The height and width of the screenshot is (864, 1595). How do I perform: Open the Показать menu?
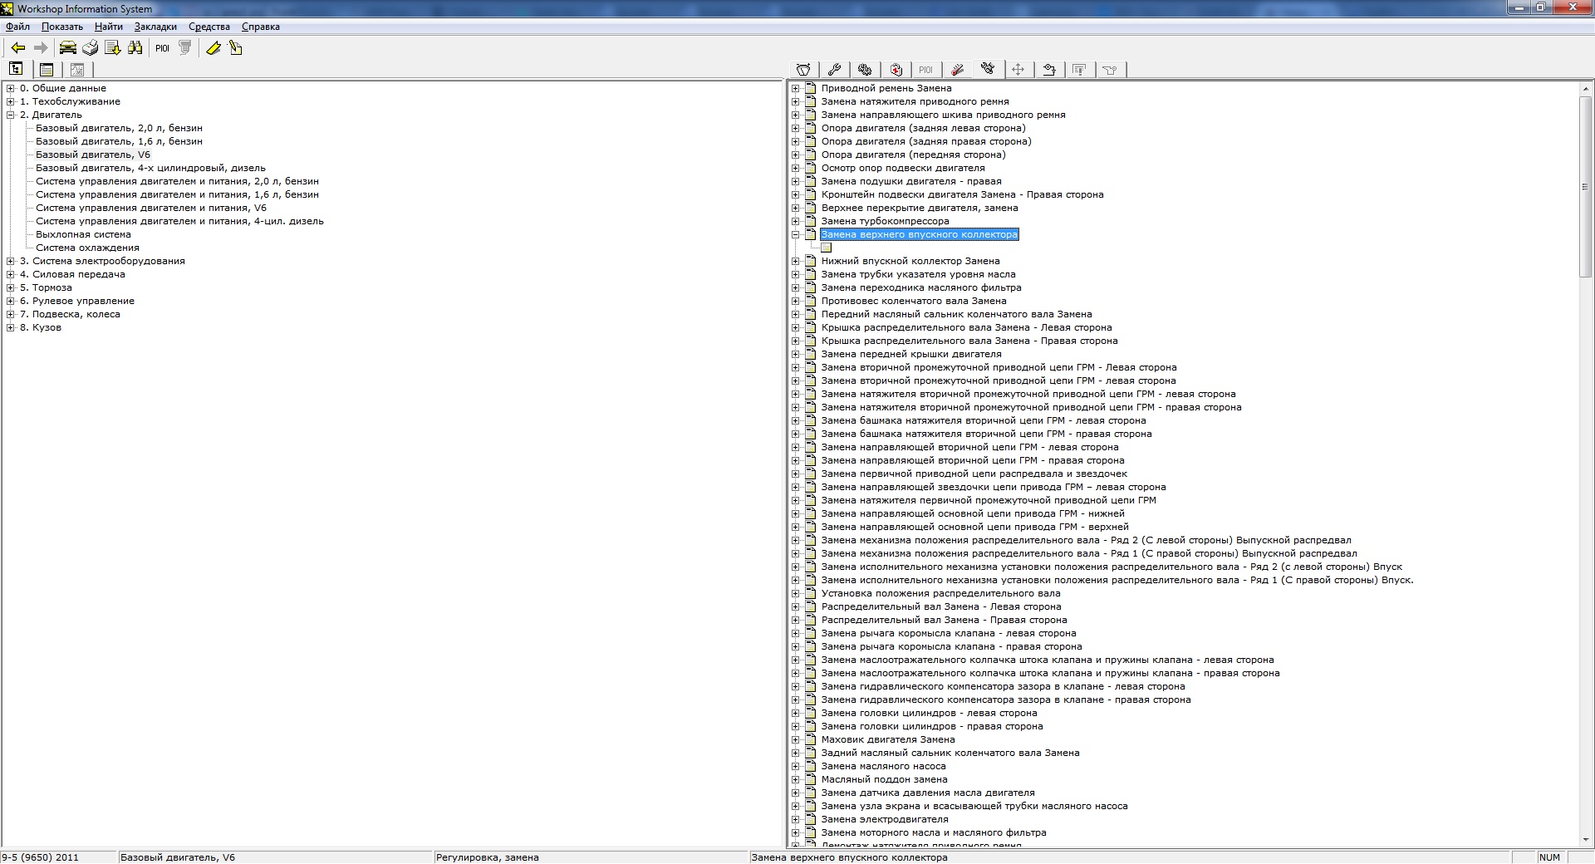coord(62,27)
